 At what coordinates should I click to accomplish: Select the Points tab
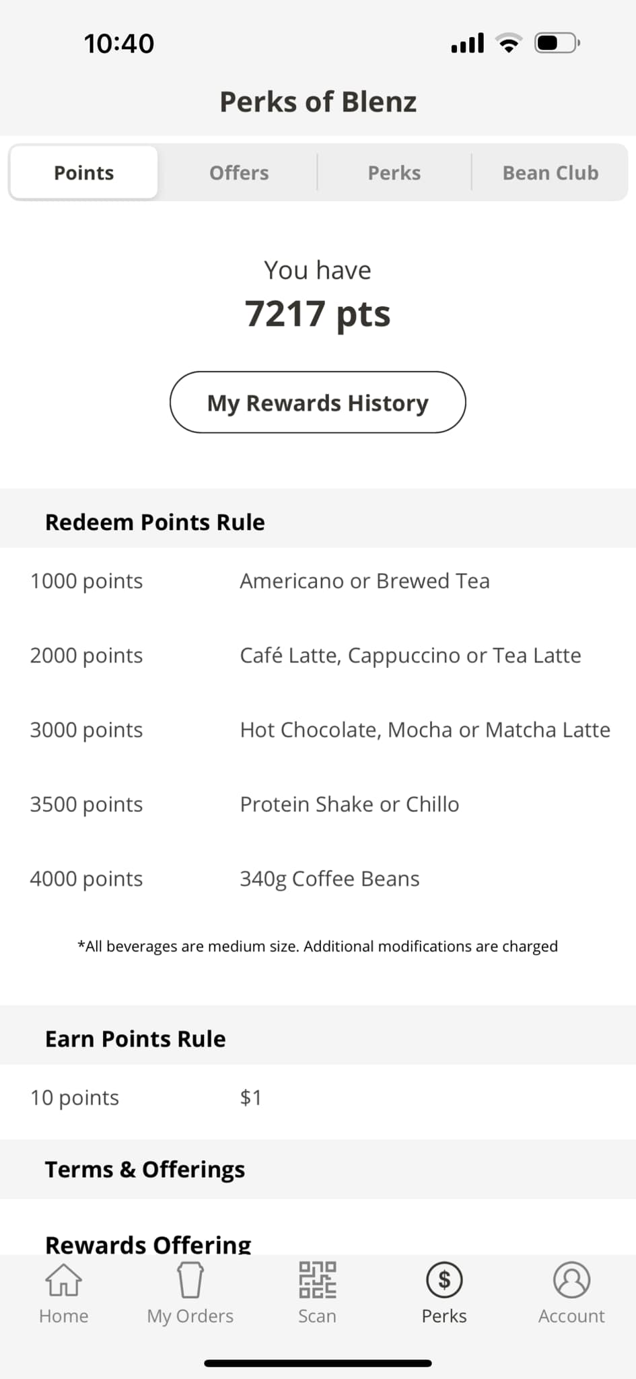click(x=84, y=172)
